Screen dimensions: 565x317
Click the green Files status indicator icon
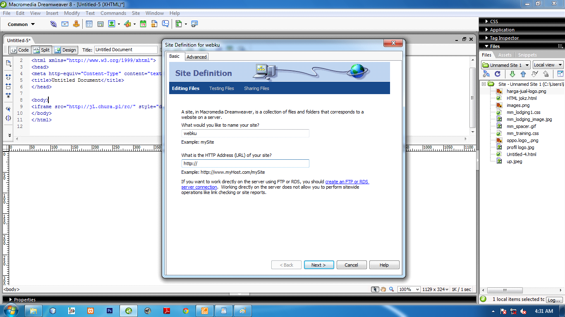[483, 299]
